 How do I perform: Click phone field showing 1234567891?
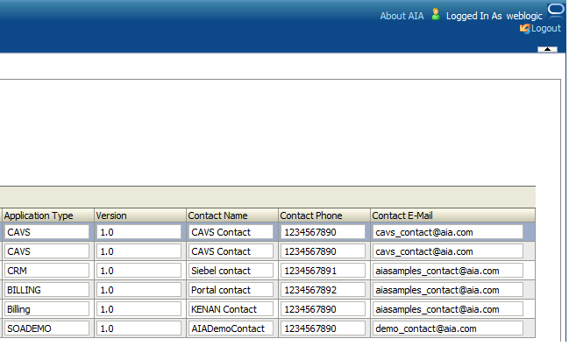click(x=323, y=271)
